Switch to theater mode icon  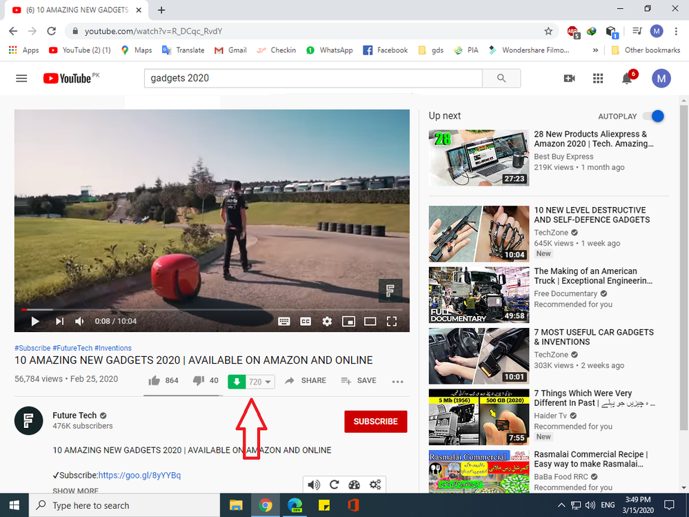coord(370,321)
